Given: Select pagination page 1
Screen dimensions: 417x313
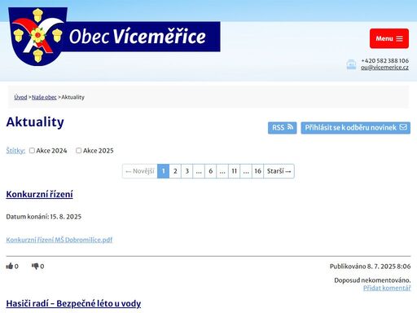Looking at the screenshot, I should coord(164,171).
